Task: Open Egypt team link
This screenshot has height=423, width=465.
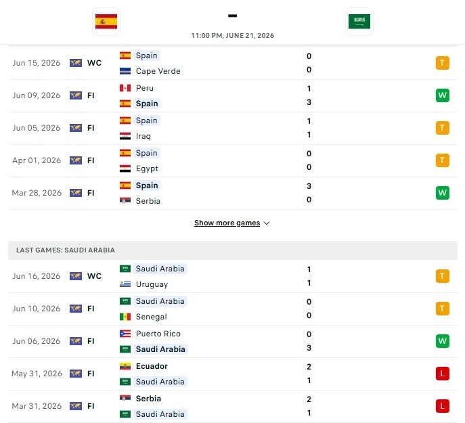Action: click(147, 169)
